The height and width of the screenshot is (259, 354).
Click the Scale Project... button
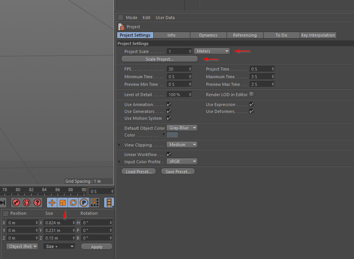(x=159, y=59)
